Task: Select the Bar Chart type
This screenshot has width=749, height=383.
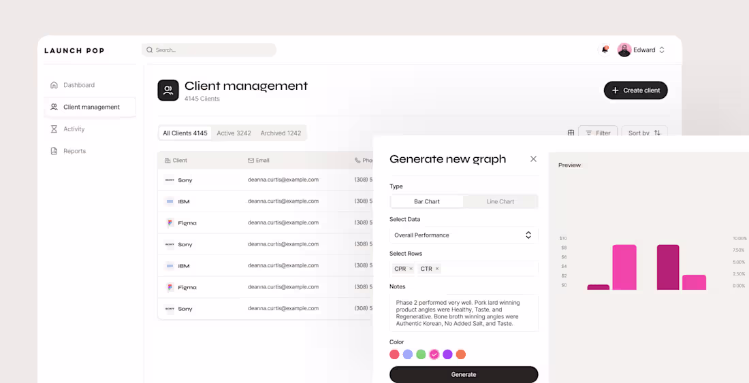Action: click(x=426, y=201)
